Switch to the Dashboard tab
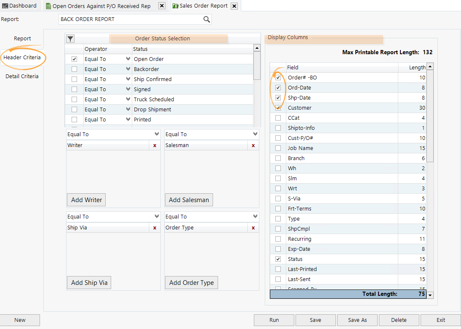This screenshot has height=329, width=461. (19, 6)
